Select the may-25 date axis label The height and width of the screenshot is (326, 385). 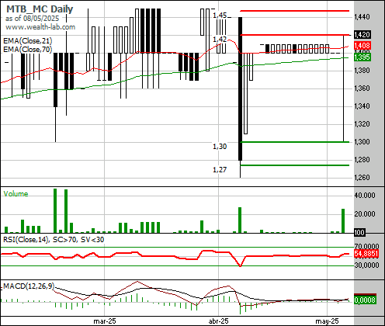[x=327, y=321]
